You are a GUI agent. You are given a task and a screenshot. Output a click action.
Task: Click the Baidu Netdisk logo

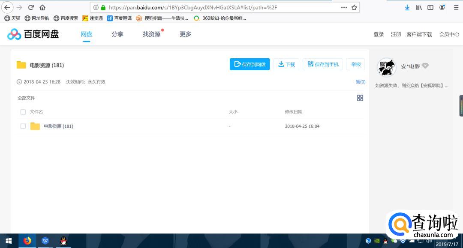tap(33, 34)
